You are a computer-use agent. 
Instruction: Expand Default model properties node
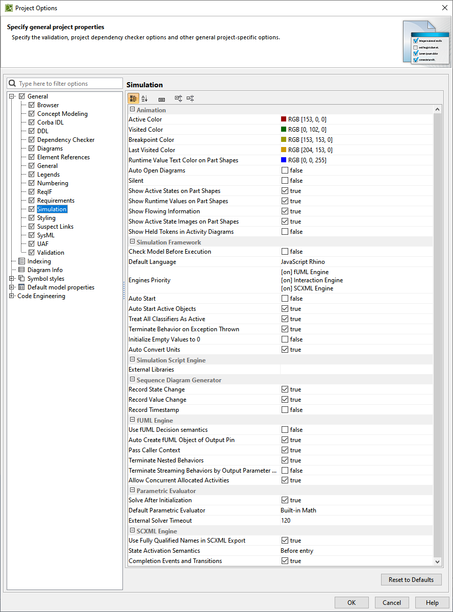pos(12,287)
